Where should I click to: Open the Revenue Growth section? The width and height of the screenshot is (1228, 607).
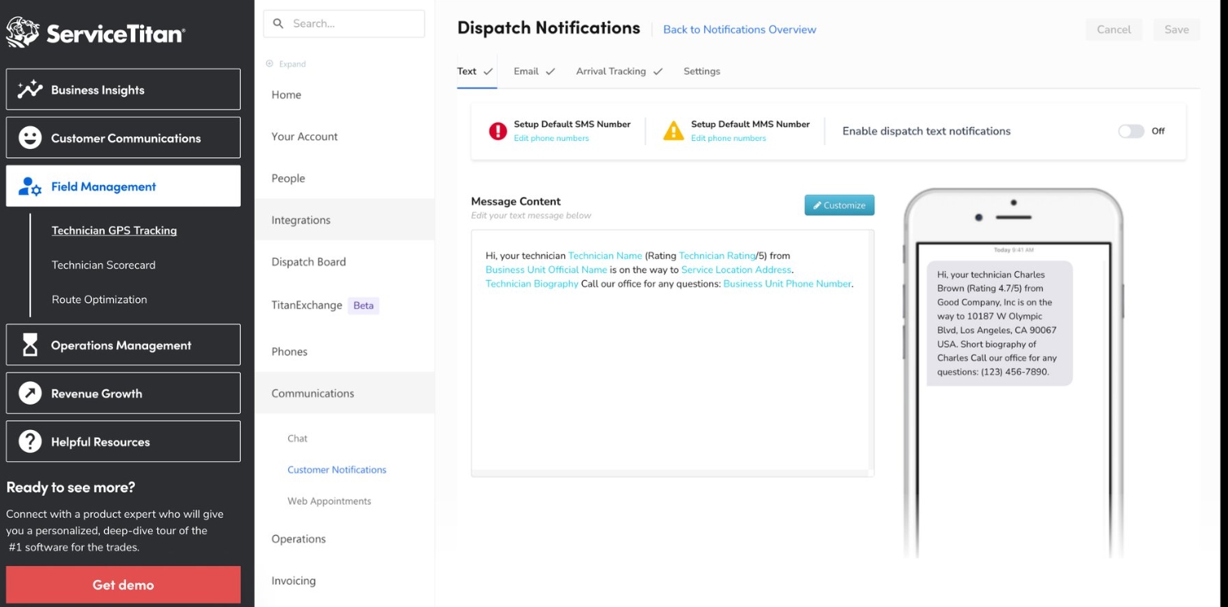coord(124,393)
